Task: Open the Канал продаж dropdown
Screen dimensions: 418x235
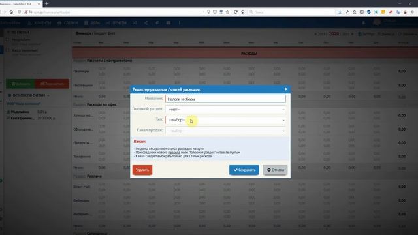Action: 225,131
